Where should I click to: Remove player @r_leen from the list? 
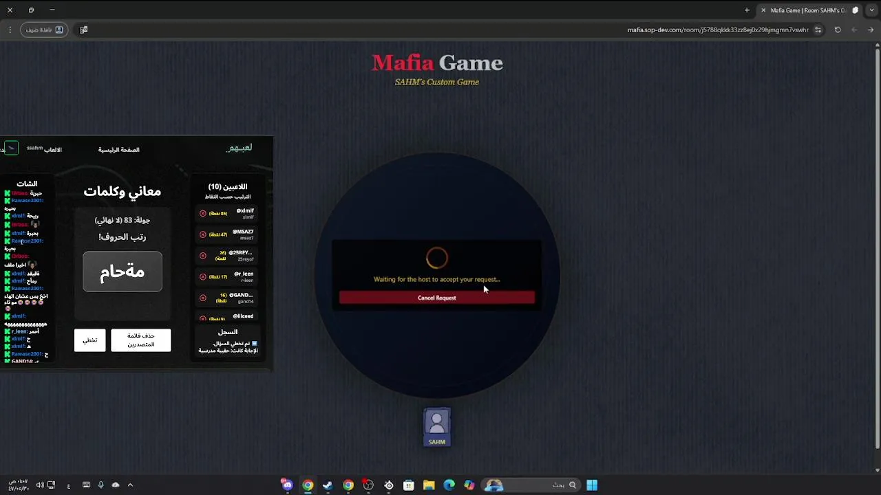203,276
